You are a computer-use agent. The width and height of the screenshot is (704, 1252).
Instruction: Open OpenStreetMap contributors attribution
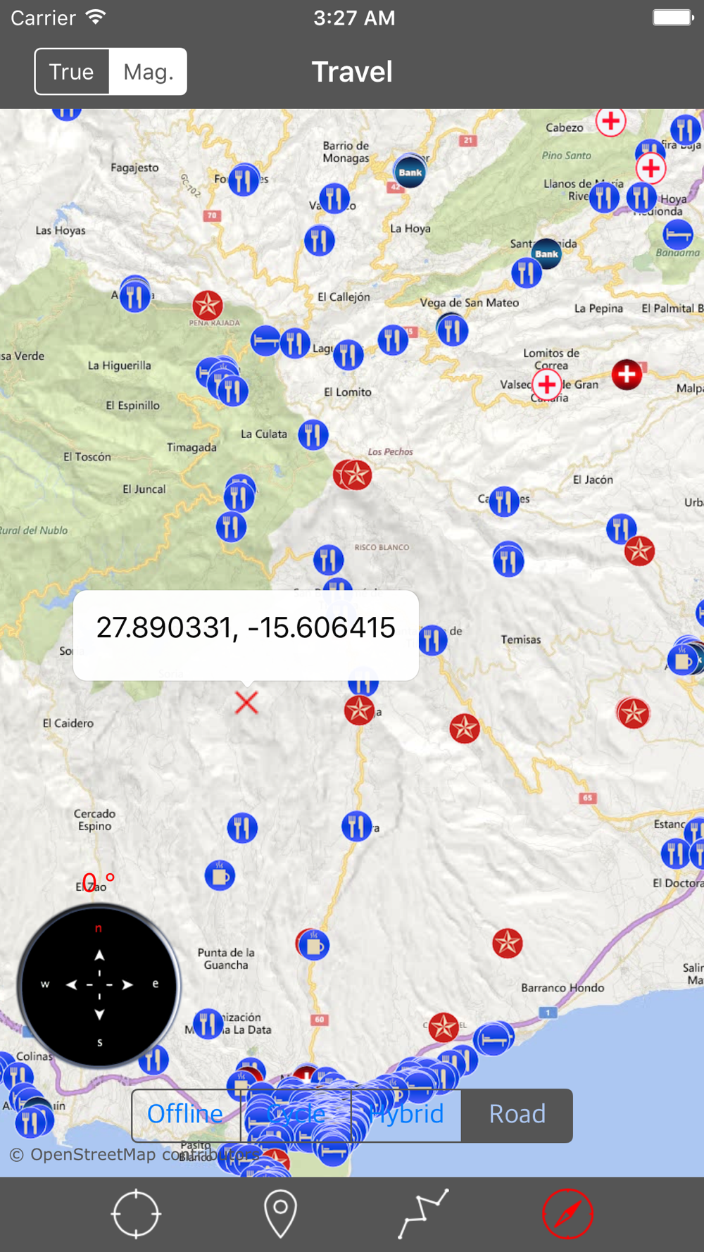pos(134,1155)
